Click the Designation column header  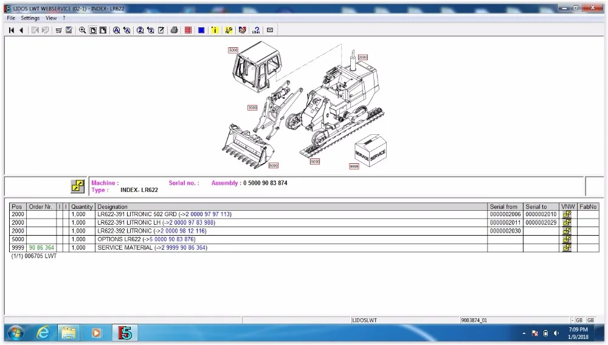291,207
